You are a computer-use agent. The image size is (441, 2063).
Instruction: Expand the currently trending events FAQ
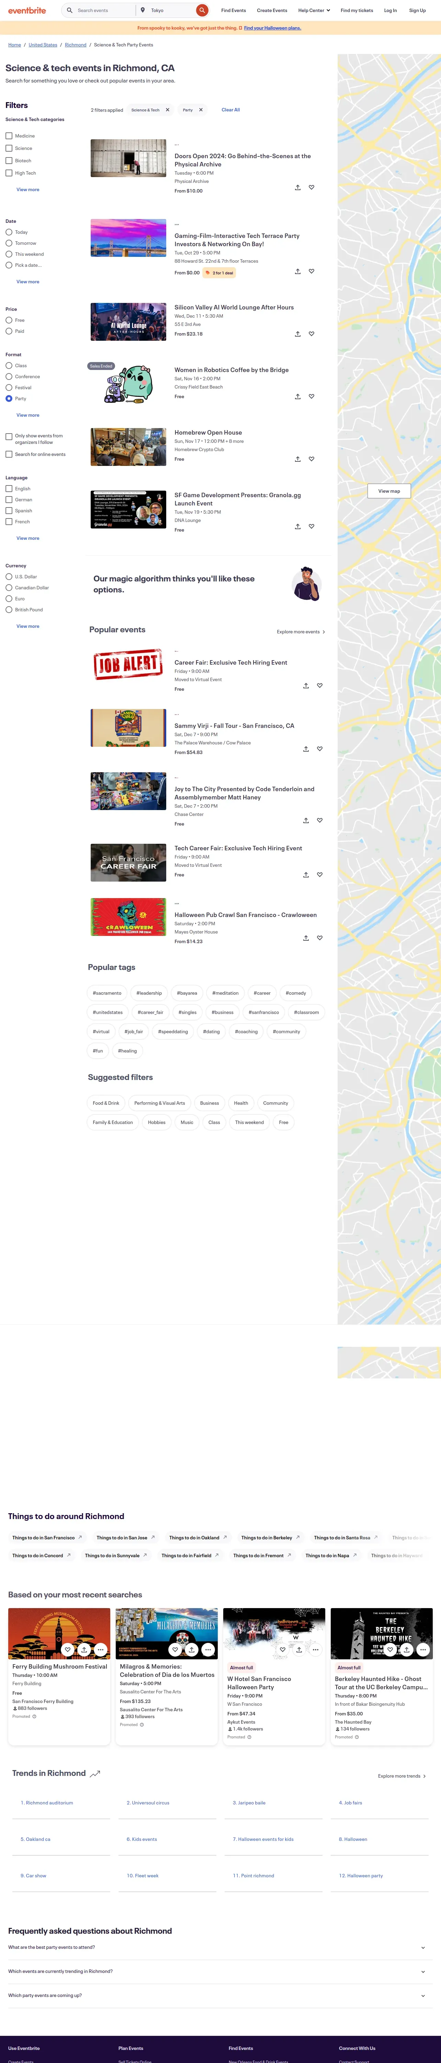(220, 1971)
